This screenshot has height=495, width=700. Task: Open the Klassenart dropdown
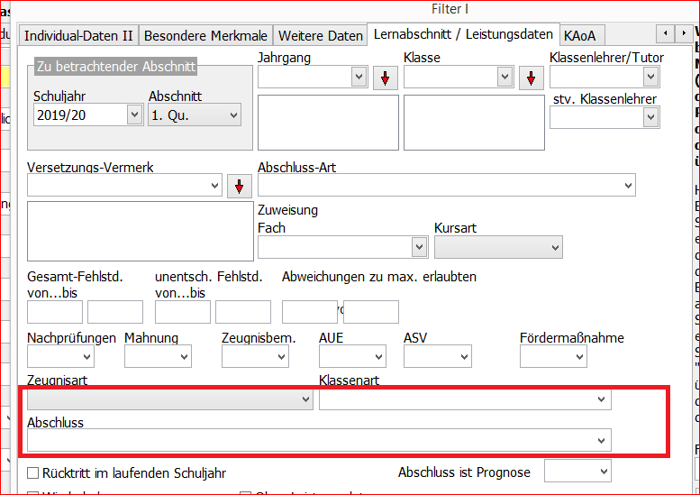pos(465,399)
